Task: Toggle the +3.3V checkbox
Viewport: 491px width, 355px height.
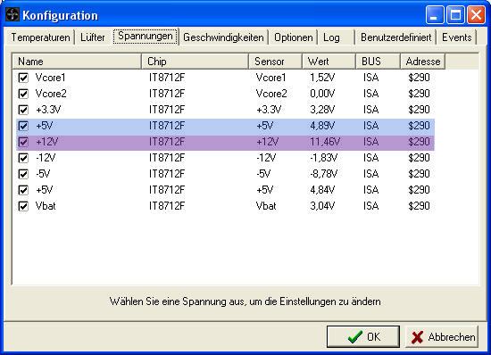Action: (23, 110)
